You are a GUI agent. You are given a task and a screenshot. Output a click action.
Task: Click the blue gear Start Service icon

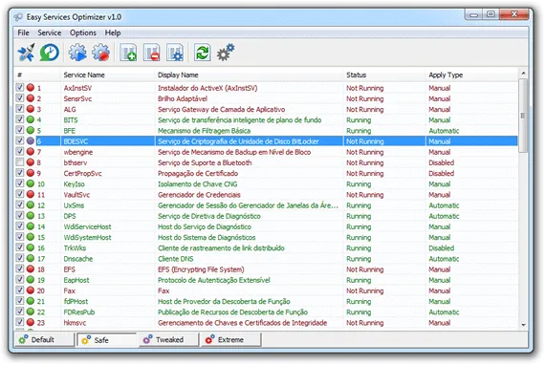coord(77,53)
